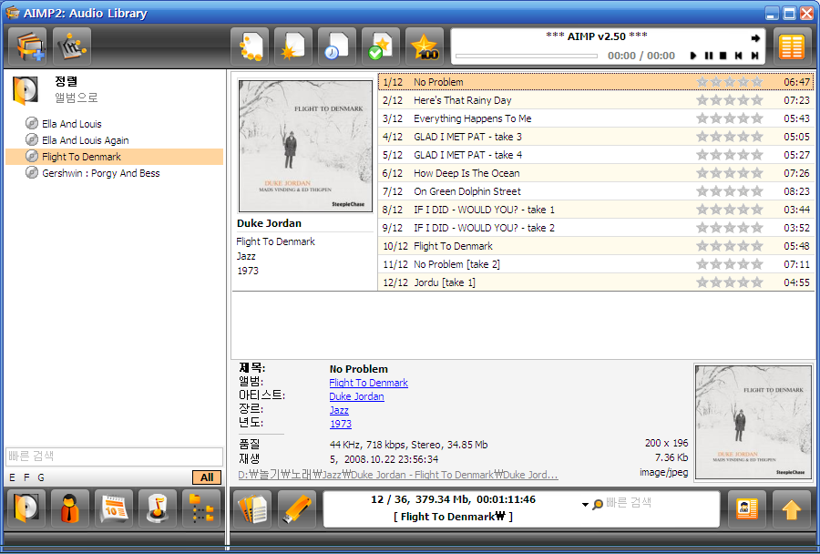The width and height of the screenshot is (820, 554).
Task: Group library by artist person icon
Action: pos(70,508)
